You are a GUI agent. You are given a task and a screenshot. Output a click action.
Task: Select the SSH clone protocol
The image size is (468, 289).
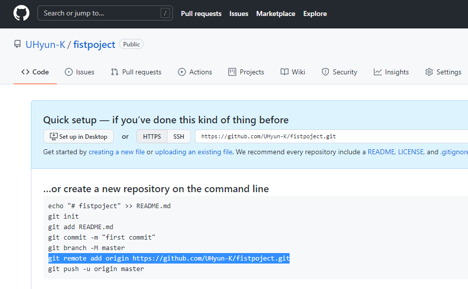(179, 136)
